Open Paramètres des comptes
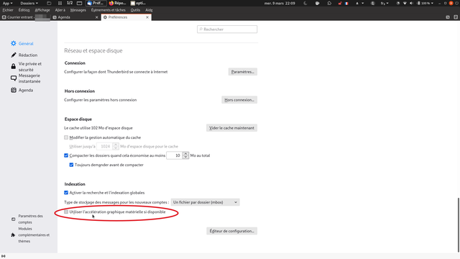Viewport: 460px width, 259px height. [27, 219]
